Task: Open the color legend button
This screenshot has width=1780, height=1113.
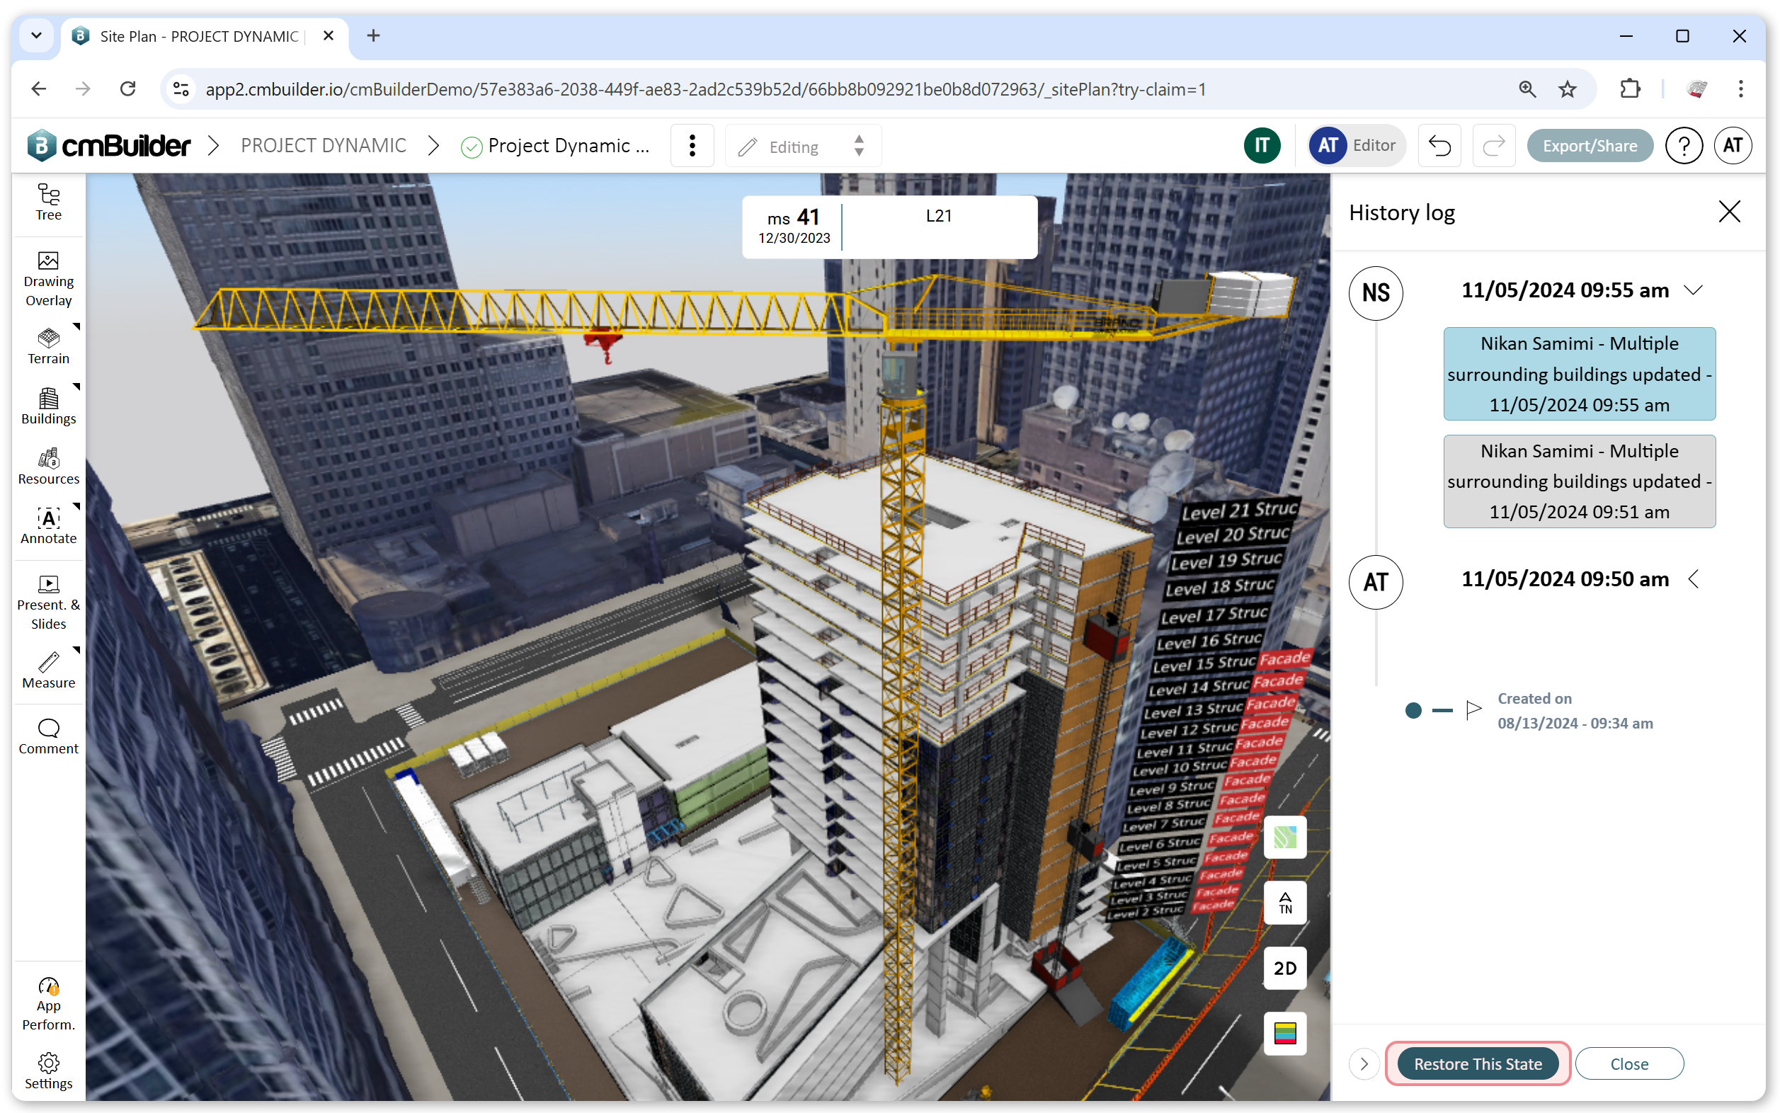Action: [1284, 1034]
